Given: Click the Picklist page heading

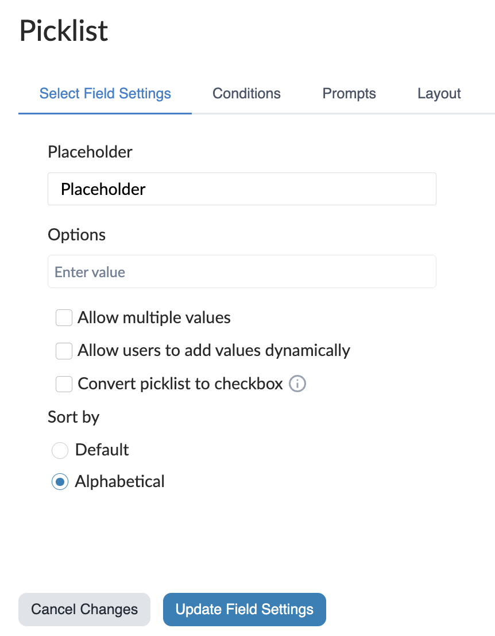Looking at the screenshot, I should click(64, 30).
